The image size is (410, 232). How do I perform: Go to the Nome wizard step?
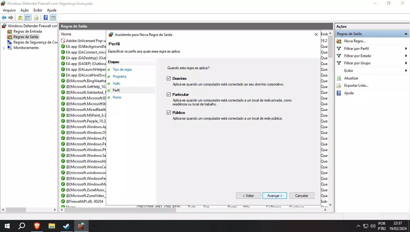(117, 97)
